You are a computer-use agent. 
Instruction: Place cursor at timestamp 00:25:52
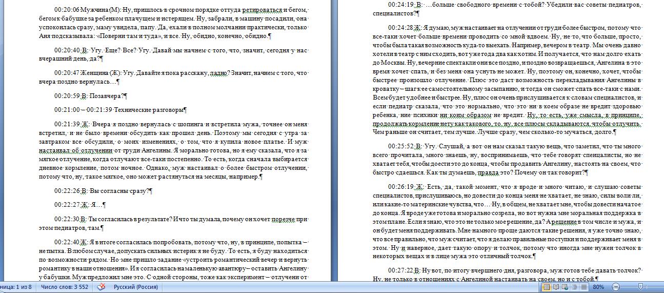point(401,146)
